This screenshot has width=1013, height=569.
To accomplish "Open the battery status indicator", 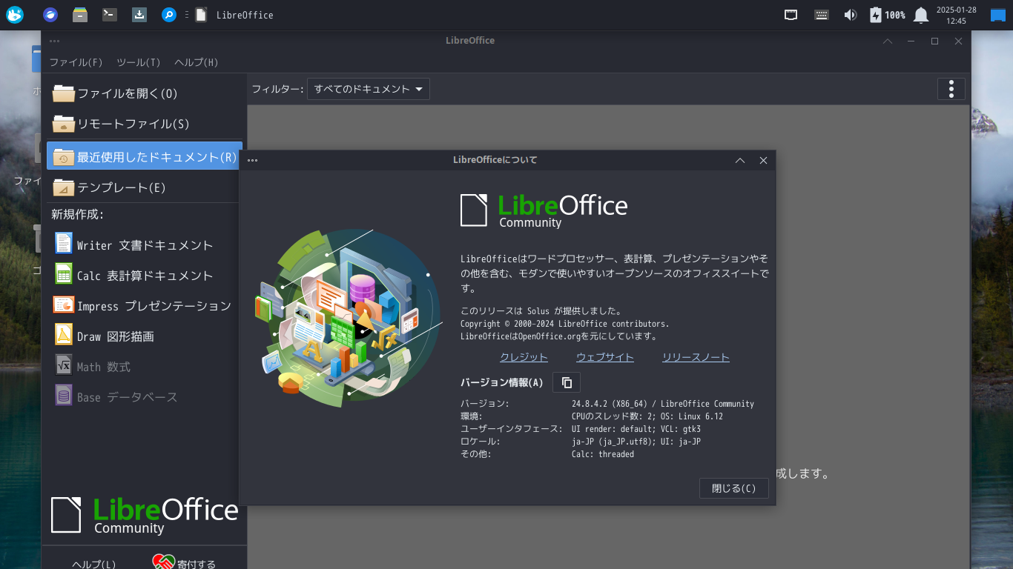I will [x=887, y=15].
